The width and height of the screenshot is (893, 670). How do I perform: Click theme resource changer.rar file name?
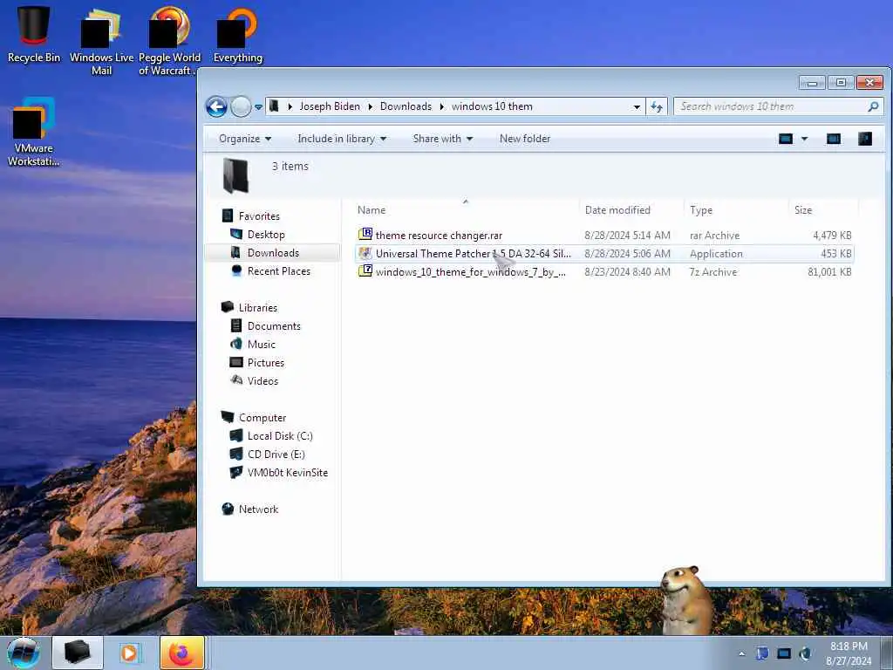tap(440, 236)
